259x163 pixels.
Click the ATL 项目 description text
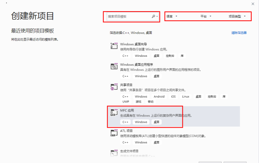point(163,136)
